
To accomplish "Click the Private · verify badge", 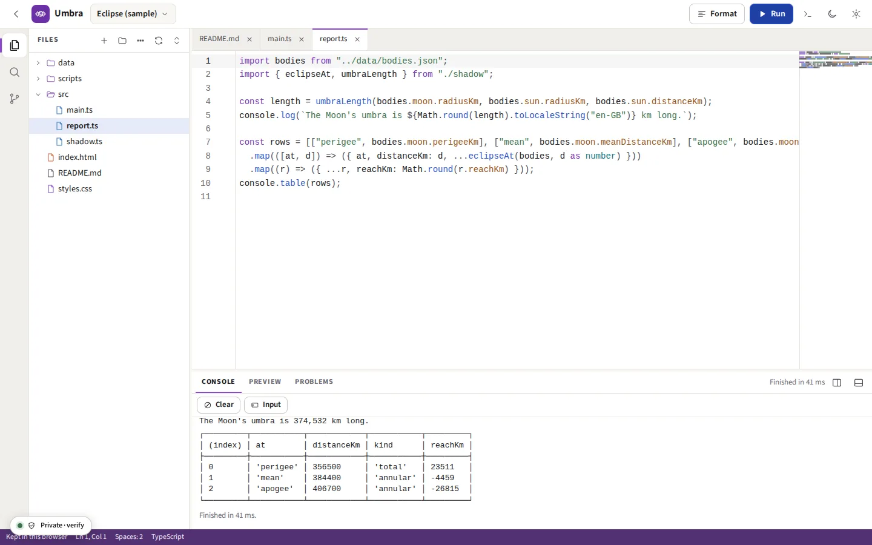I will click(x=51, y=525).
